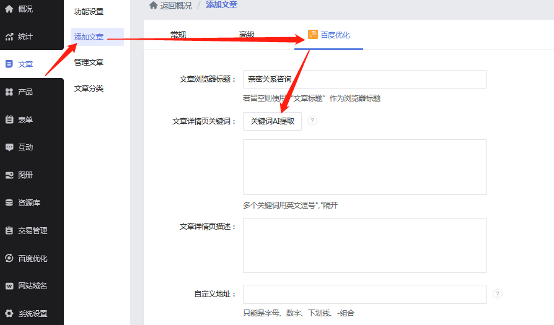This screenshot has height=325, width=554.
Task: Open 交易管理 section in sidebar
Action: [x=32, y=230]
